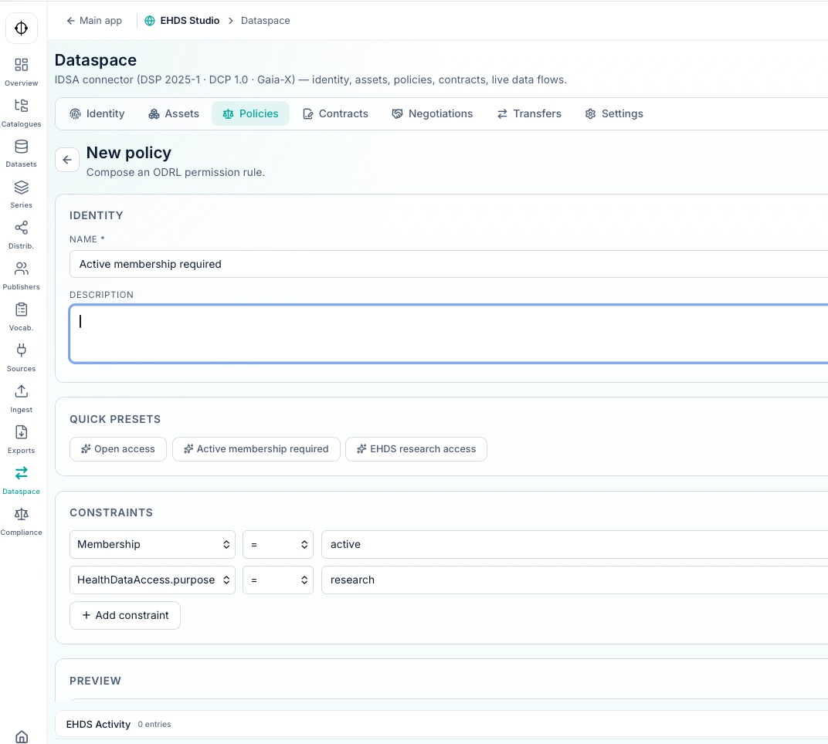The height and width of the screenshot is (744, 828).
Task: Click the Add constraint button
Action: coord(125,615)
